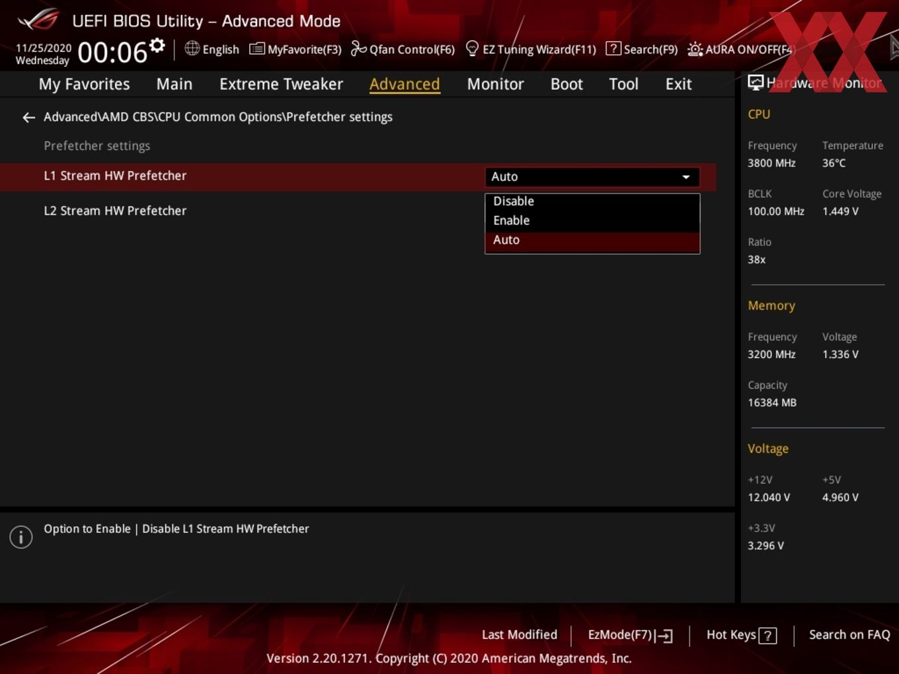Switch to My Favorites tab
This screenshot has width=899, height=674.
[84, 84]
